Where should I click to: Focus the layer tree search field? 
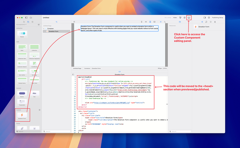[57, 131]
